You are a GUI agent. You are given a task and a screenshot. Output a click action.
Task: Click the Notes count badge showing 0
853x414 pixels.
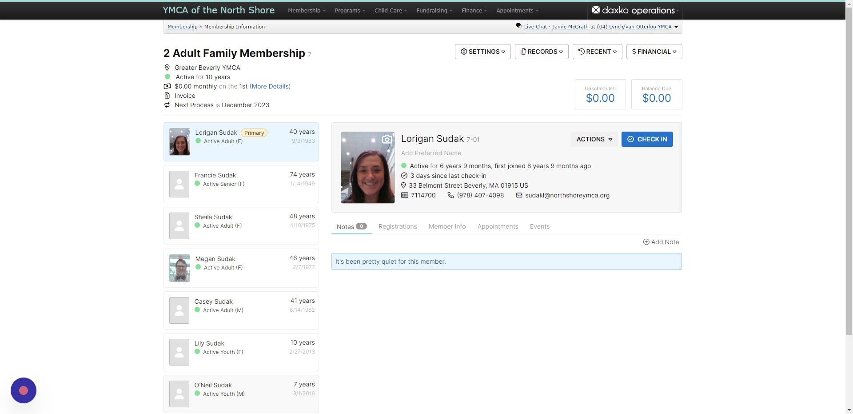(x=361, y=226)
